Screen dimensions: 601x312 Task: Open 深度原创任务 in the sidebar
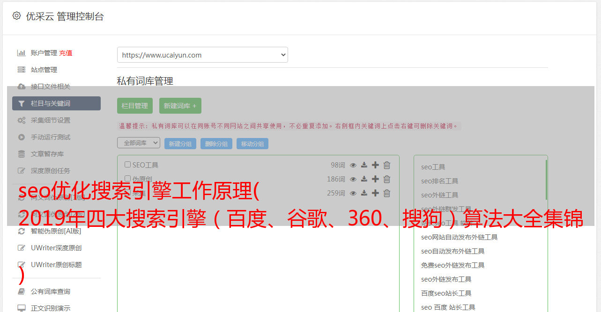[x=51, y=171]
